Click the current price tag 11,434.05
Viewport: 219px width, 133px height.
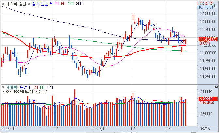[x=208, y=39]
